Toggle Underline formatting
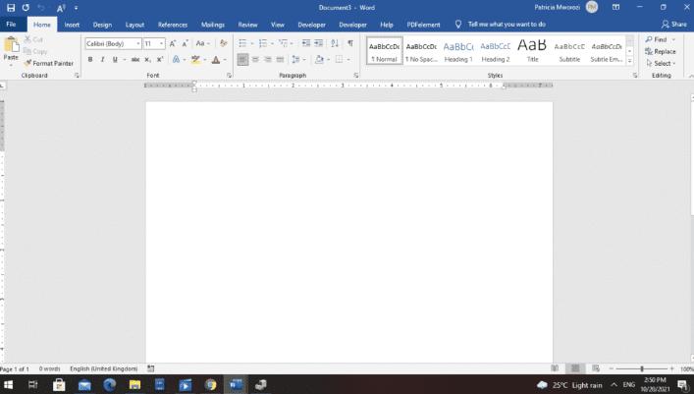The width and height of the screenshot is (694, 394). pos(115,59)
